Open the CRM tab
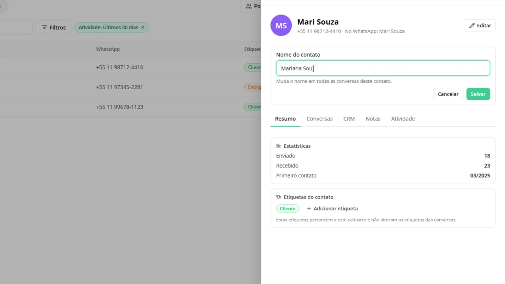This screenshot has width=505, height=284. point(349,119)
